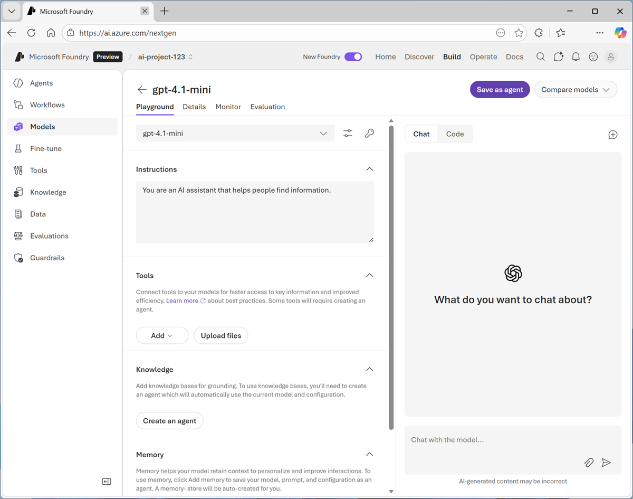Expand the Compare models dropdown
633x499 pixels.
coord(575,90)
